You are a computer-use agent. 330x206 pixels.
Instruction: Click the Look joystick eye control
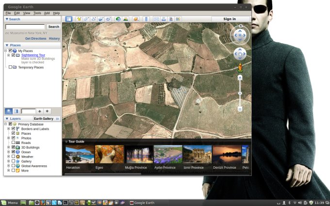tap(240, 35)
